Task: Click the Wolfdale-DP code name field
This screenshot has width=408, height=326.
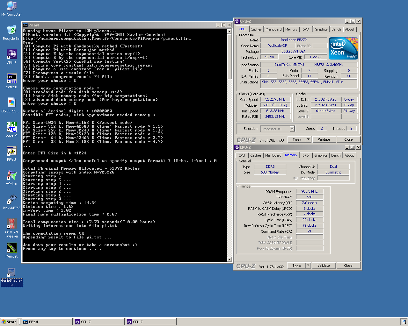Action: pos(277,46)
